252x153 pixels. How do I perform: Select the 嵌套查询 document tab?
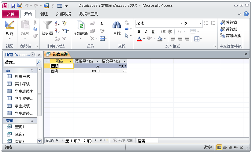point(58,54)
